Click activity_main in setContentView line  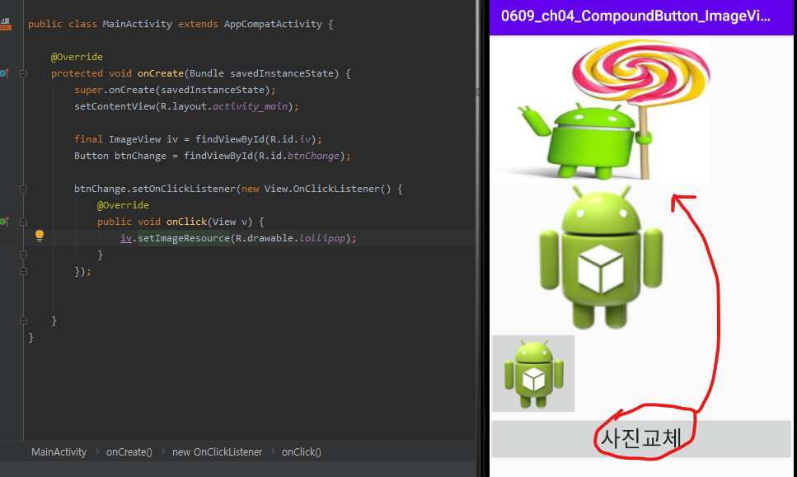(x=250, y=106)
